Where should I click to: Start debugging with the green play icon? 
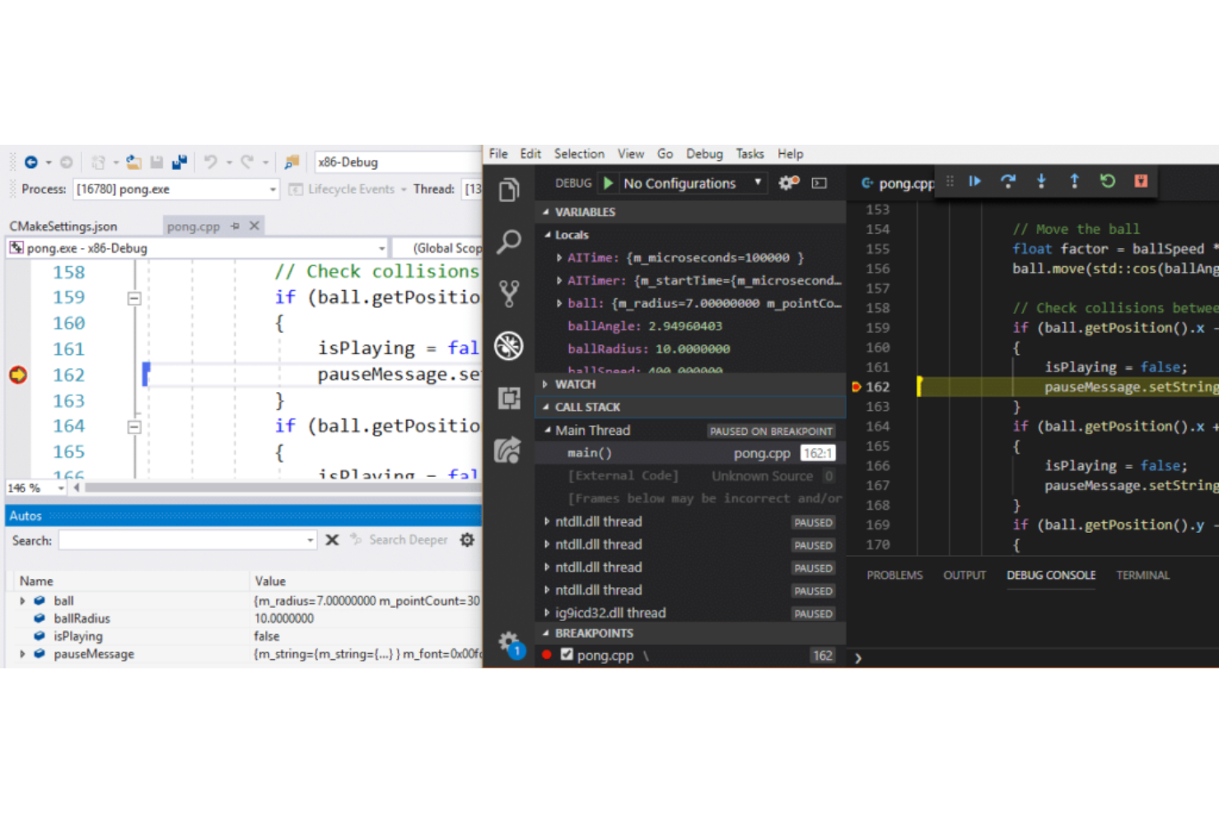click(x=608, y=183)
